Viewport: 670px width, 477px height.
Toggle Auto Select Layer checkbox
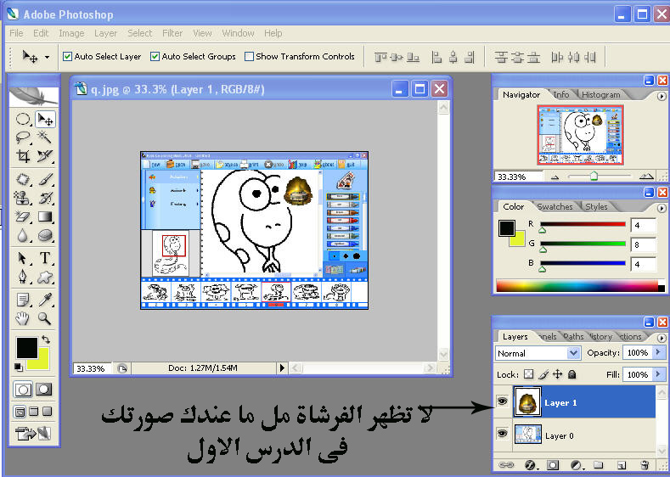pos(67,56)
